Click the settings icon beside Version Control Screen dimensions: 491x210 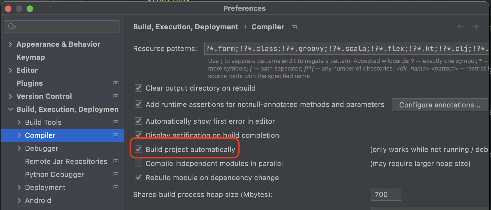(116, 96)
